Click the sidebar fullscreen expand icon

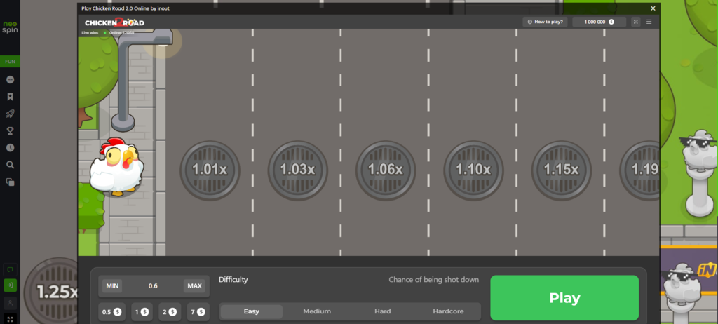pos(10,318)
